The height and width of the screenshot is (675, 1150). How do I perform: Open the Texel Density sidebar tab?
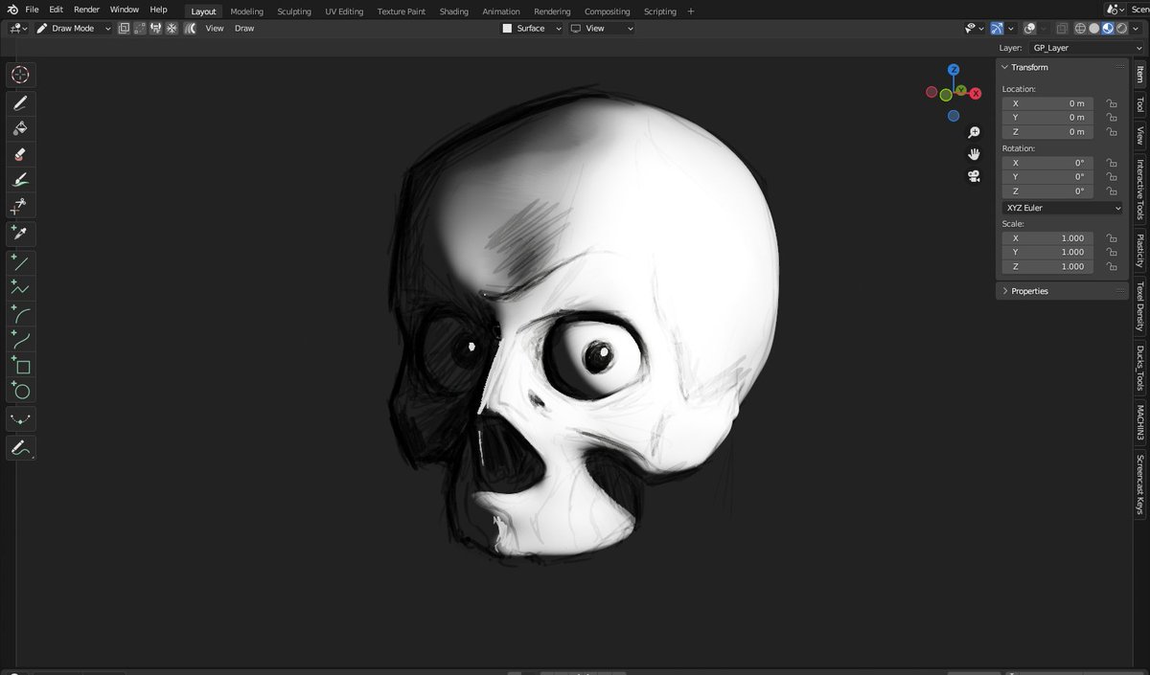pos(1139,305)
